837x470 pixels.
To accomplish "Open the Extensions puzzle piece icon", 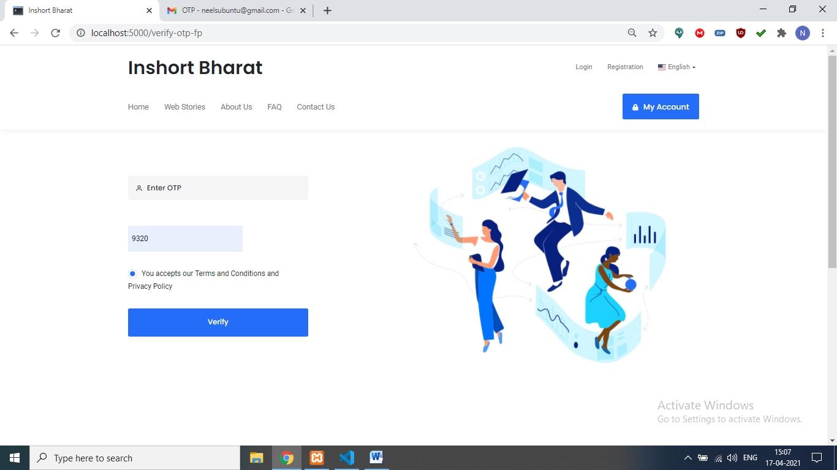I will (x=781, y=33).
